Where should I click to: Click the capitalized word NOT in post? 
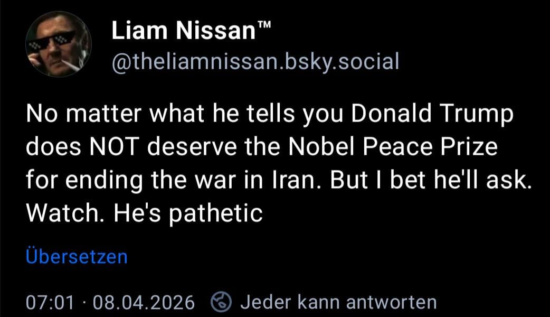[123, 148]
